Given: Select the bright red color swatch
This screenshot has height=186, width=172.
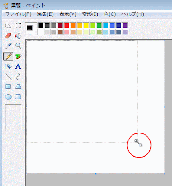Looking at the screenshot, I should (66, 26).
